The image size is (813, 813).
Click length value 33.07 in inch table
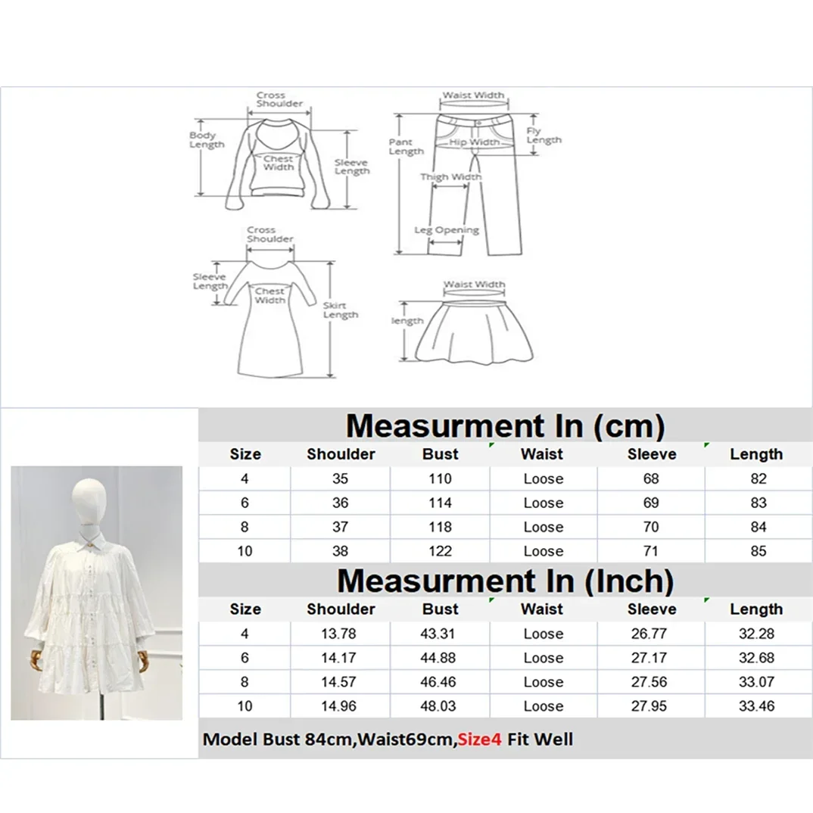[756, 682]
